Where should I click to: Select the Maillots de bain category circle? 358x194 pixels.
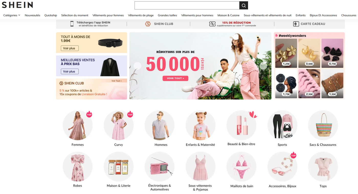241,166
